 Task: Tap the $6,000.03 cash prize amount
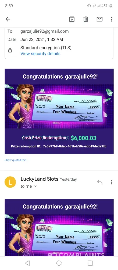click(84, 138)
